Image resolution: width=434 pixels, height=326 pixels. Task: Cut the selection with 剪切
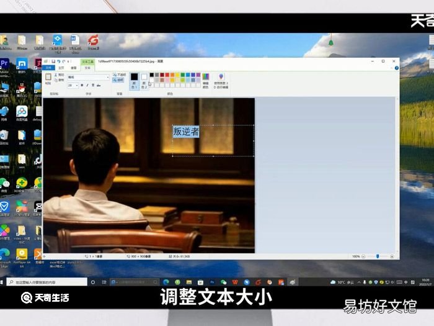click(x=60, y=75)
